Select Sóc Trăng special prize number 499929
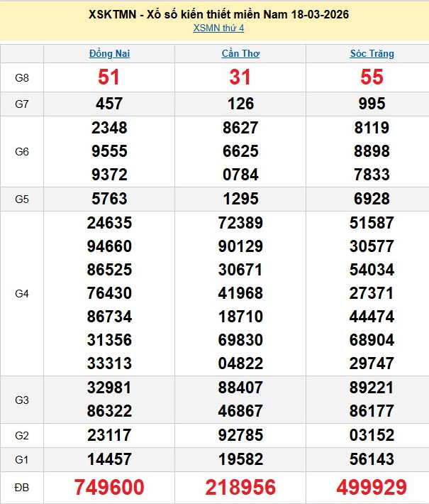This screenshot has width=429, height=504. (372, 487)
